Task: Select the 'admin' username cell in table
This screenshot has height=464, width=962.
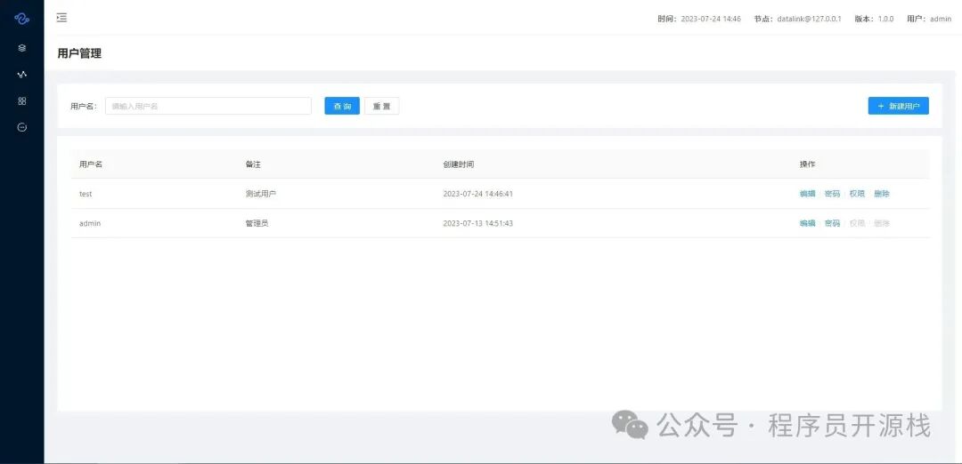Action: (x=90, y=223)
